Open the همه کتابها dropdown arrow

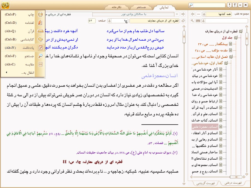[x=204, y=14]
